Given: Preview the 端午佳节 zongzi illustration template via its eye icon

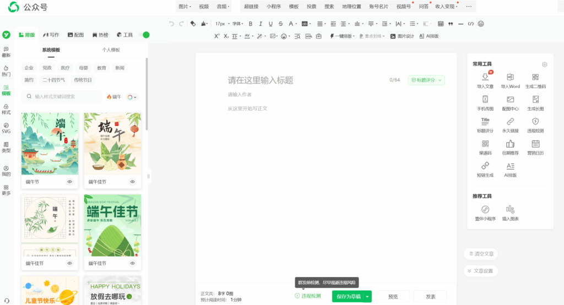Looking at the screenshot, I should click(133, 182).
